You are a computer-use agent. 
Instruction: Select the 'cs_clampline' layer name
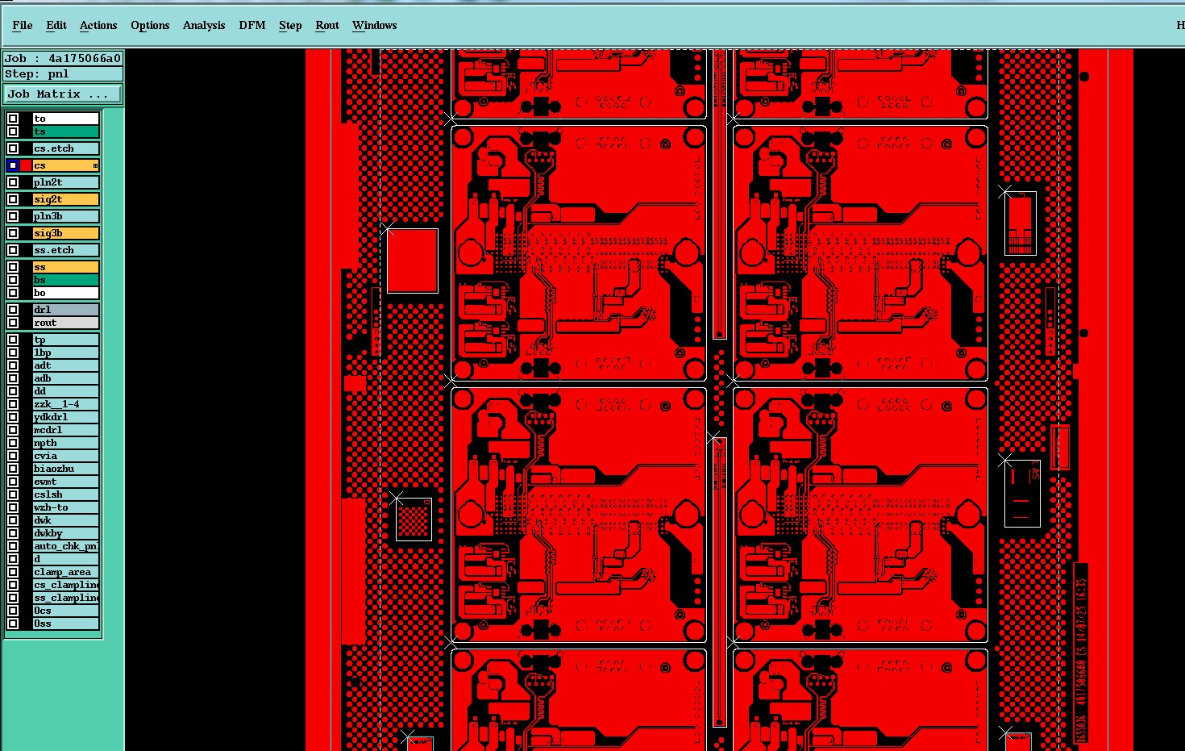pos(65,585)
